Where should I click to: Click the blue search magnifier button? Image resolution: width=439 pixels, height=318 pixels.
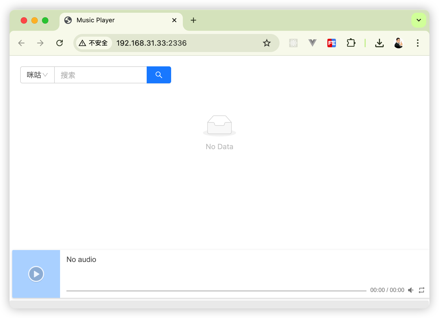click(x=159, y=75)
